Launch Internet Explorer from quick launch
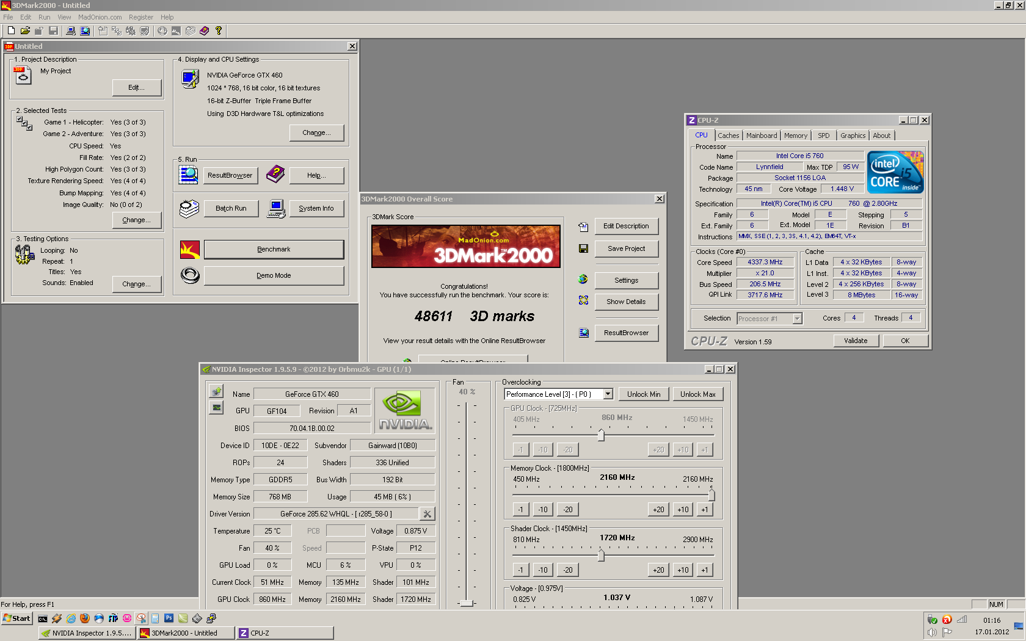Screen dimensions: 1026x641 tap(71, 618)
